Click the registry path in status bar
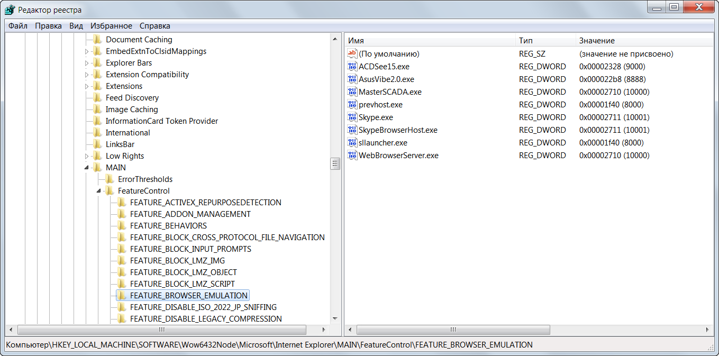 (x=269, y=344)
